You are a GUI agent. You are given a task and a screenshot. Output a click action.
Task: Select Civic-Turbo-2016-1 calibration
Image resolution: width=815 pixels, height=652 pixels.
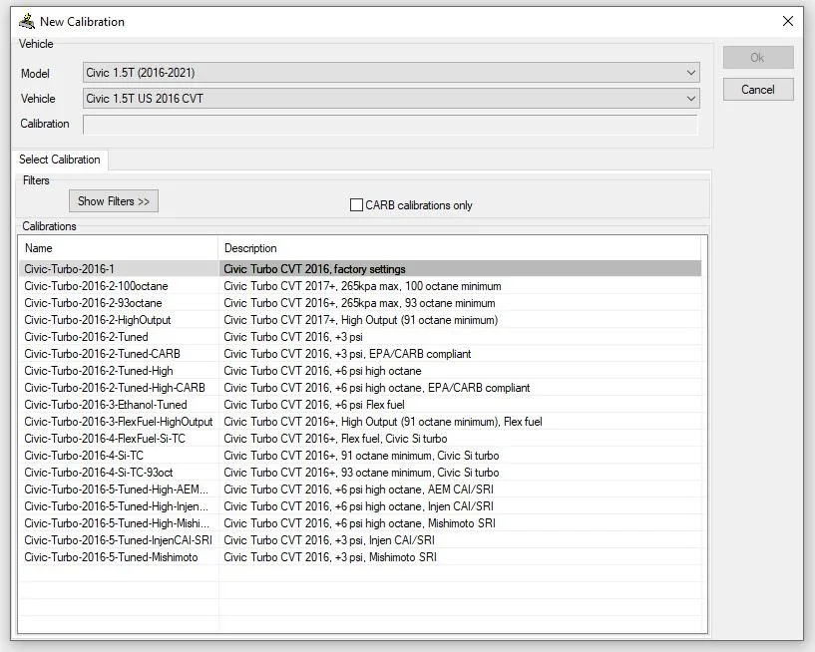tap(360, 269)
